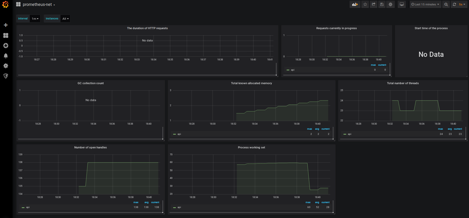Change api series color in open handles legend
This screenshot has height=218, width=469.
pos(23,208)
